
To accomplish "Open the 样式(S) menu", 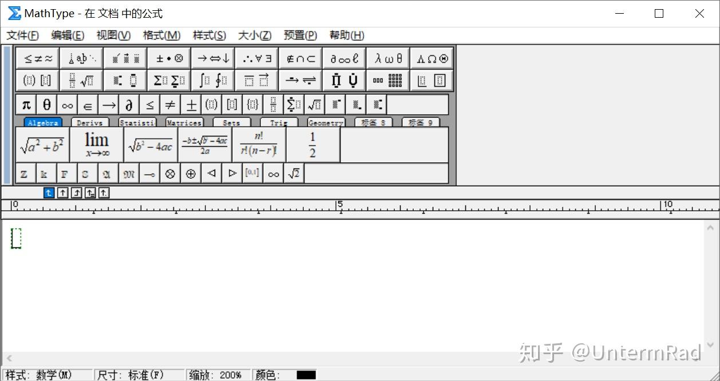I will tap(209, 35).
